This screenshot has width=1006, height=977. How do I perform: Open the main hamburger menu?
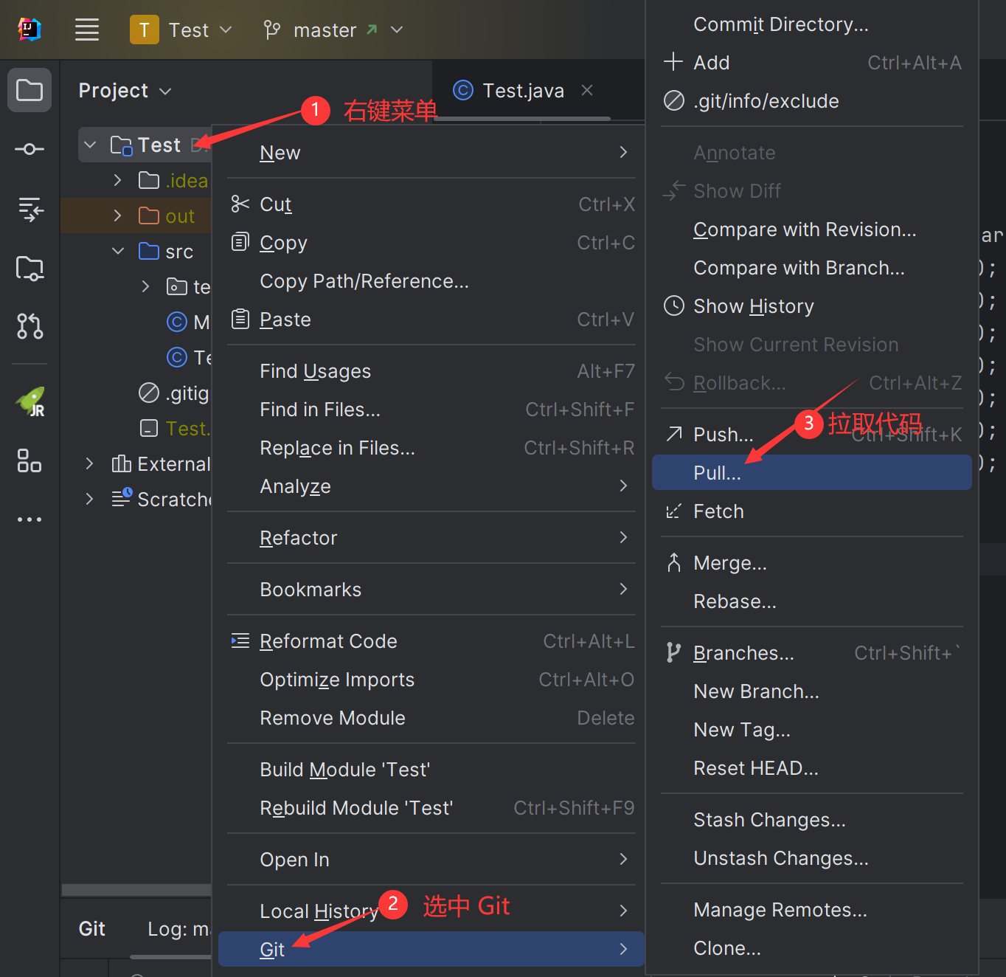[87, 30]
